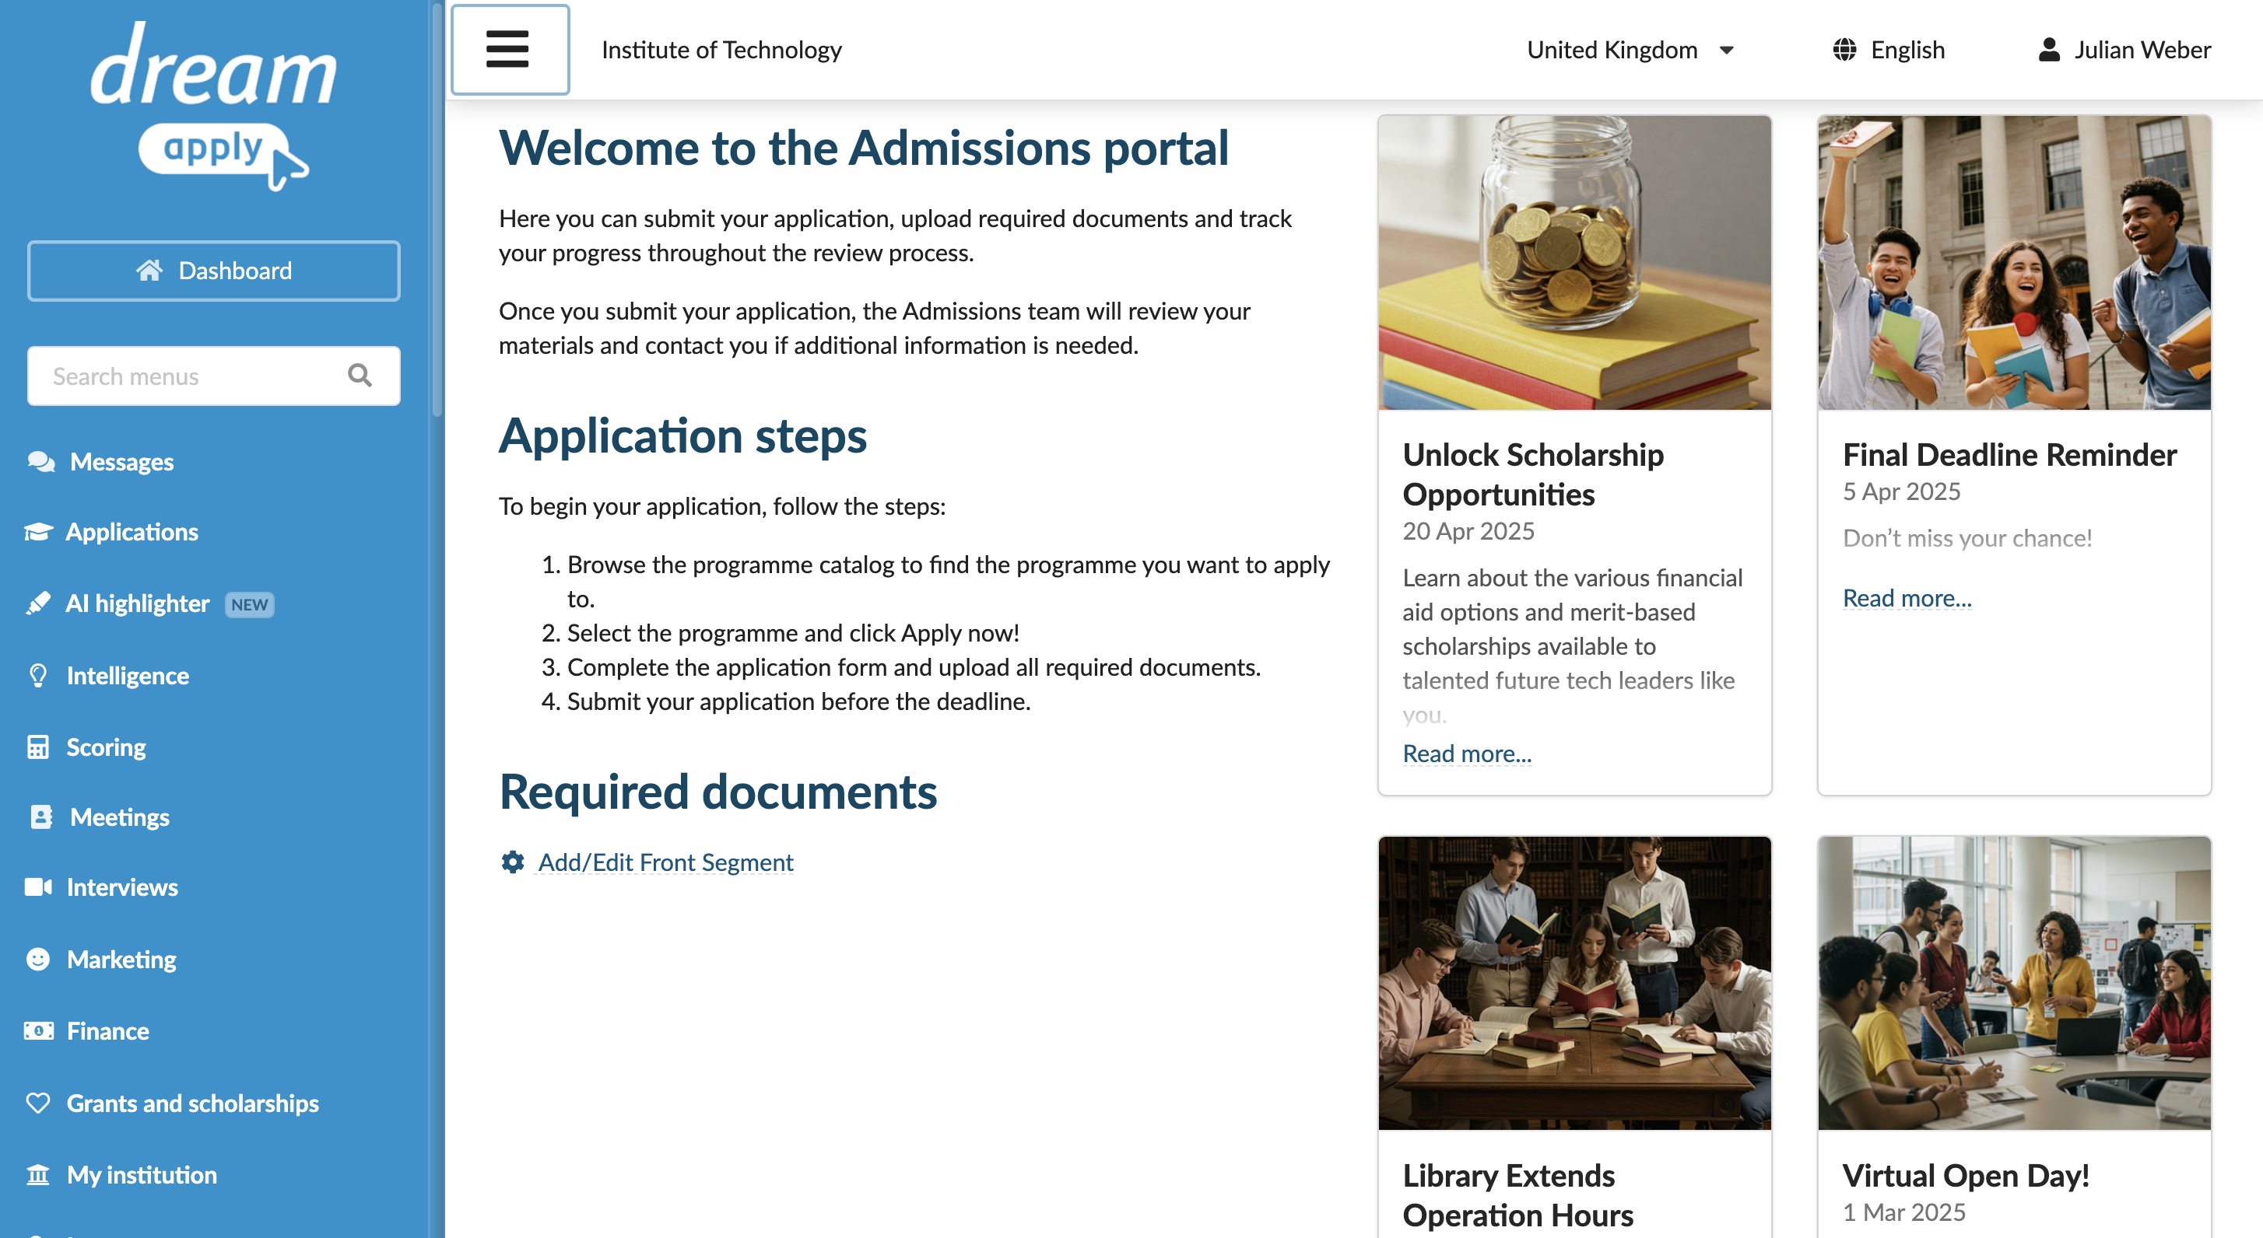The image size is (2263, 1238).
Task: Focus the Search menus input field
Action: (213, 376)
